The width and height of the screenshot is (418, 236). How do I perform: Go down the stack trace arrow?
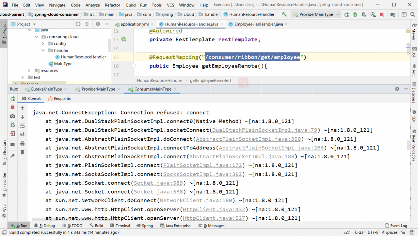(22, 117)
